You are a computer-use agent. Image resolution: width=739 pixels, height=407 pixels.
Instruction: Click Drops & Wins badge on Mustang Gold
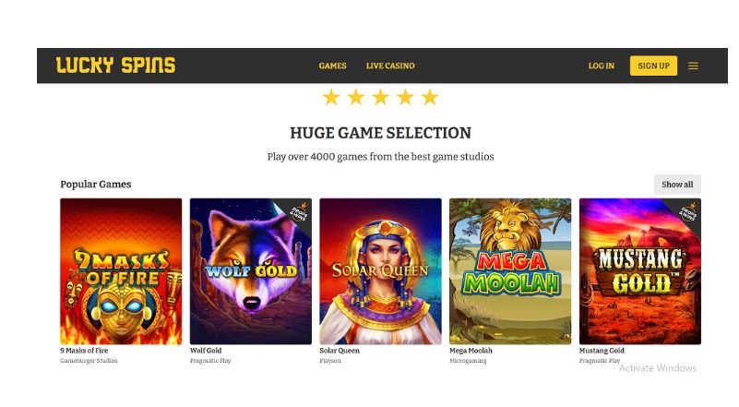(x=688, y=211)
